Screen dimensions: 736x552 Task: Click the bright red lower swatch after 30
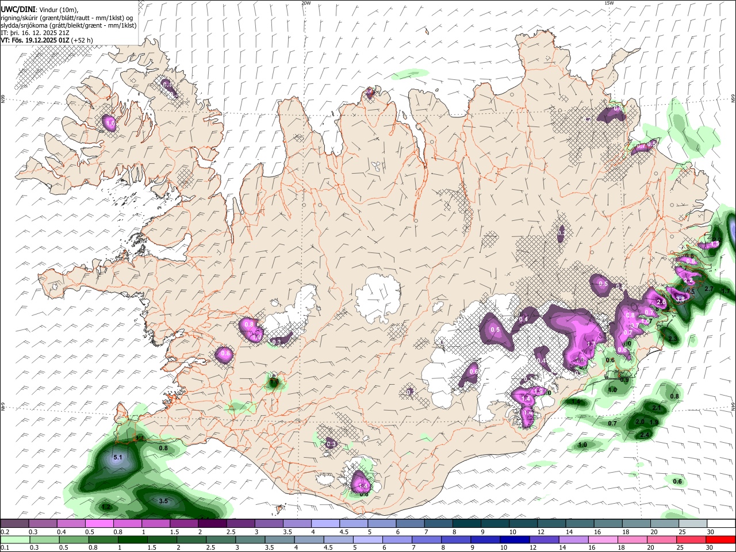pyautogui.click(x=720, y=539)
